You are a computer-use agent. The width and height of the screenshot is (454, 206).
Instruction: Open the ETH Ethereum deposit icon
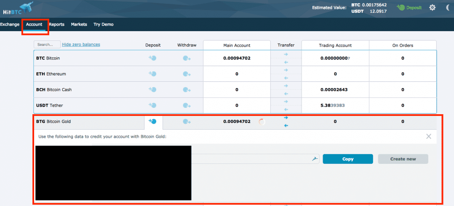pyautogui.click(x=152, y=74)
